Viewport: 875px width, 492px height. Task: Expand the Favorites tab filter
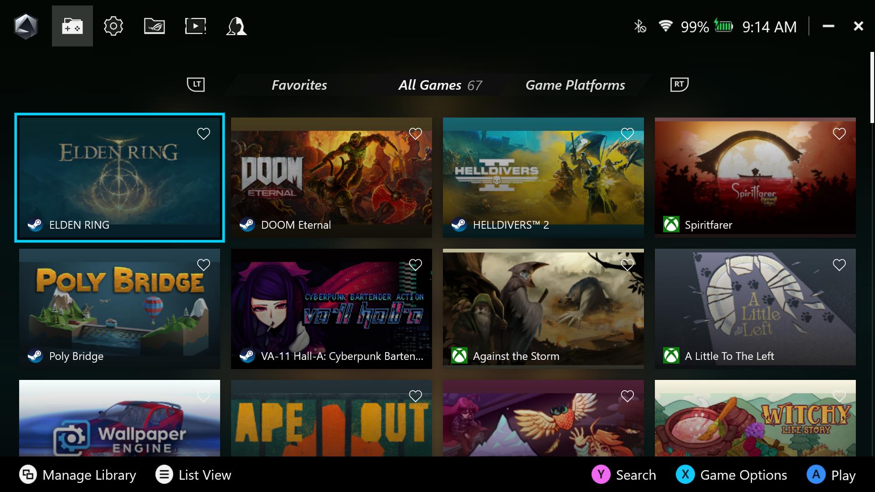tap(299, 85)
